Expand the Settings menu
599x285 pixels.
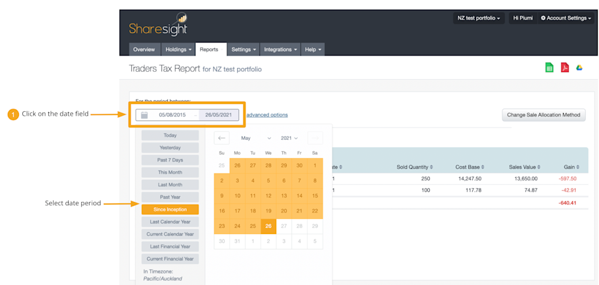point(244,49)
